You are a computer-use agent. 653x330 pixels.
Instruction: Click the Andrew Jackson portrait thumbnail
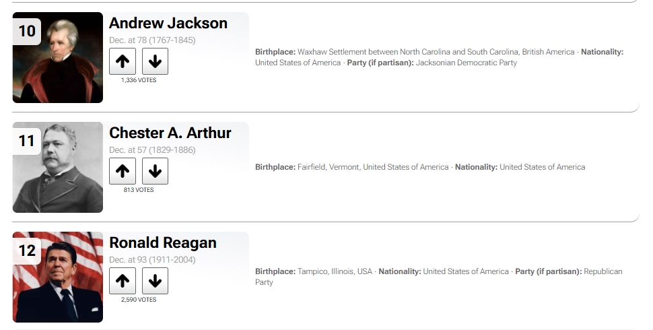point(58,57)
